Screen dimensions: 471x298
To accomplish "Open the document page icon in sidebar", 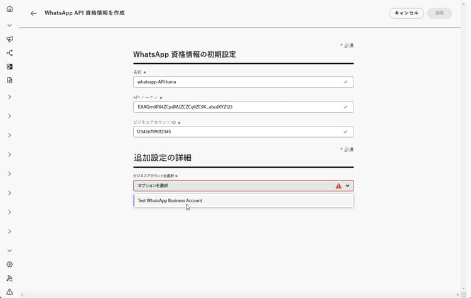I will tap(9, 80).
